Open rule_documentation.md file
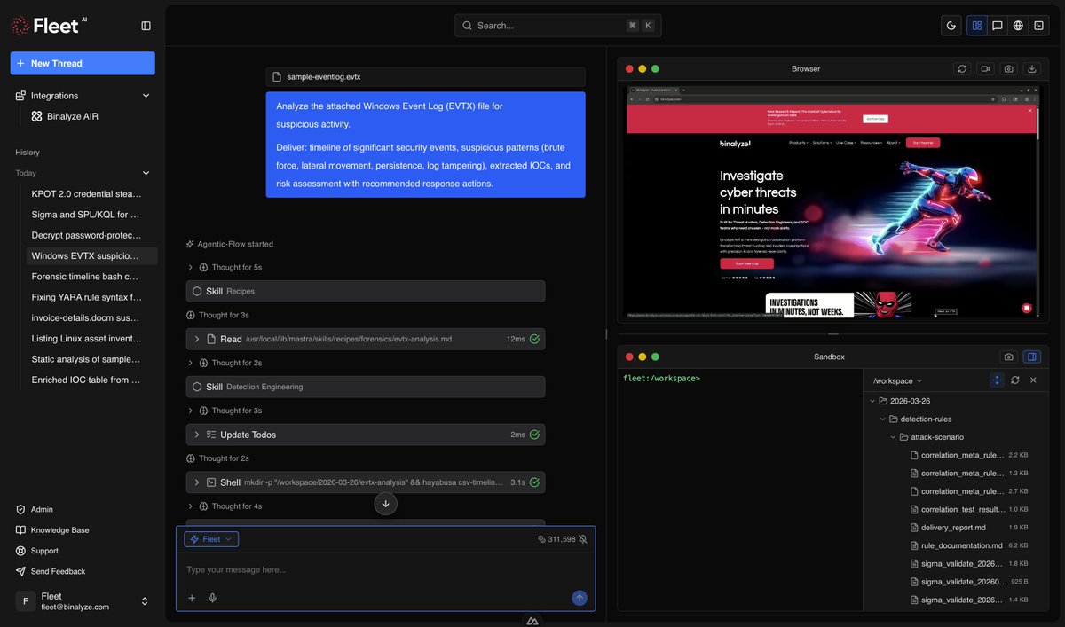 point(962,545)
